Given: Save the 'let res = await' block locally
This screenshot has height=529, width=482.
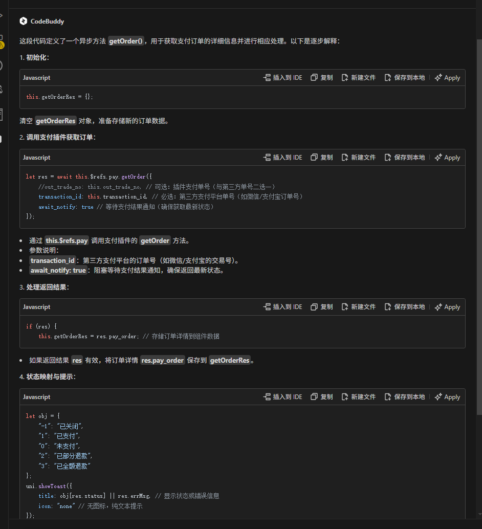Looking at the screenshot, I should 404,157.
